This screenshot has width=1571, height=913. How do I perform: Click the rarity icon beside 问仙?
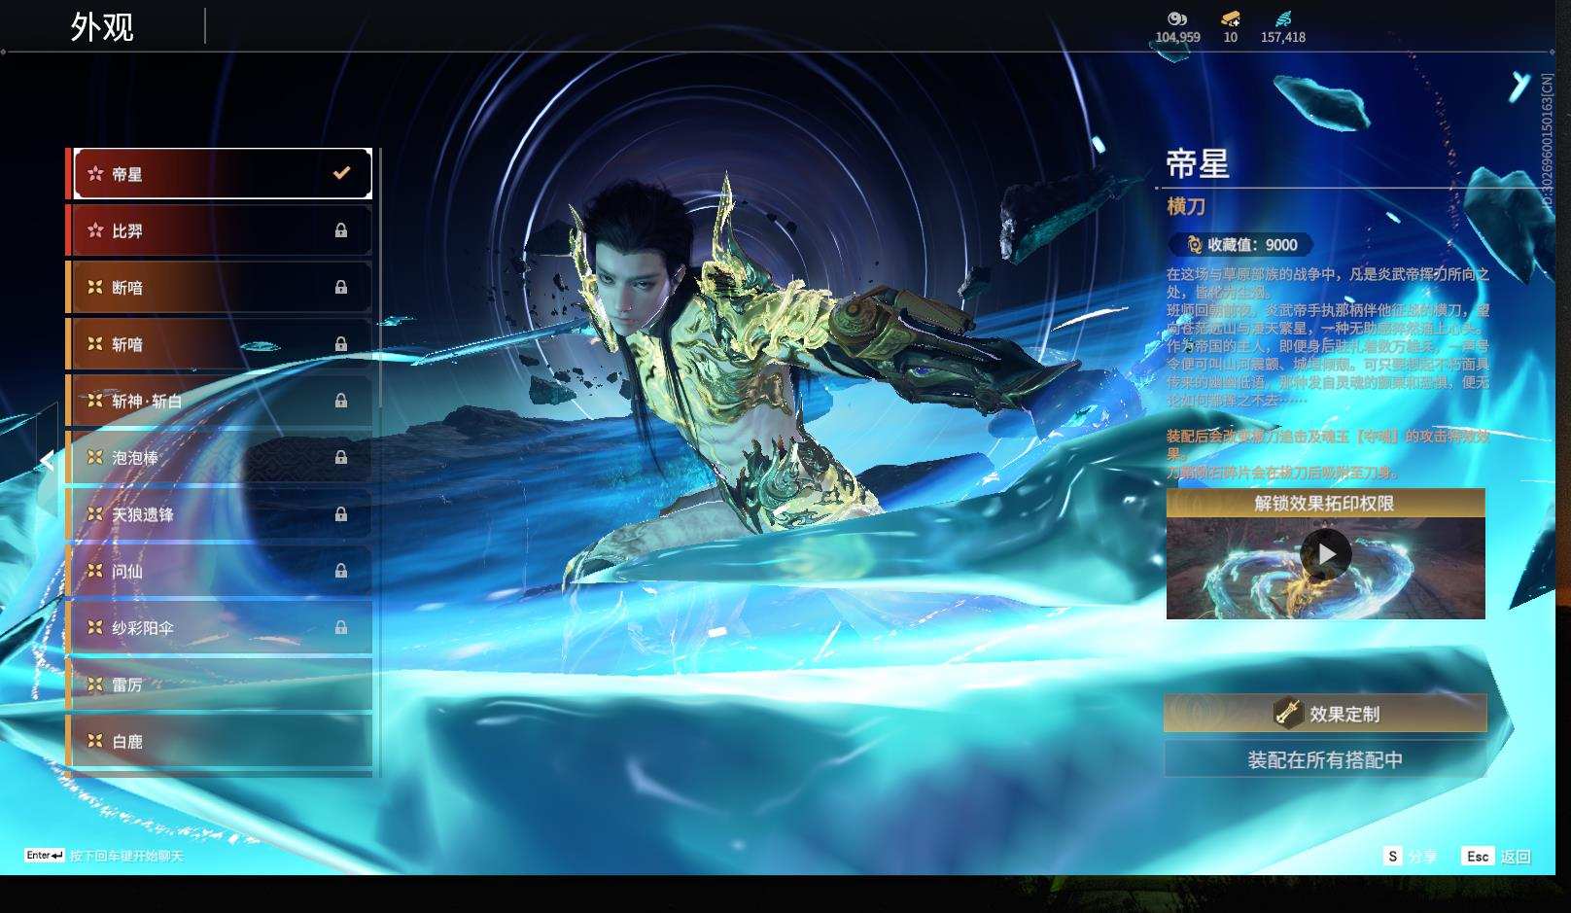[95, 571]
